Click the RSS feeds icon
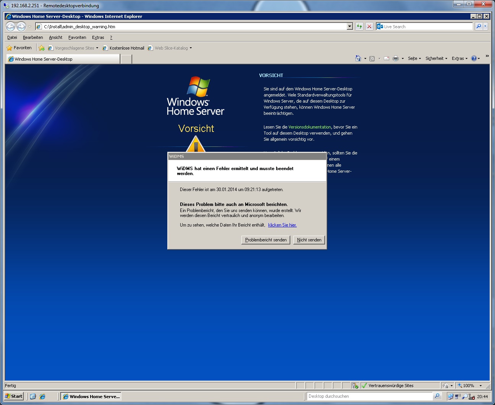495x405 pixels. pyautogui.click(x=372, y=58)
